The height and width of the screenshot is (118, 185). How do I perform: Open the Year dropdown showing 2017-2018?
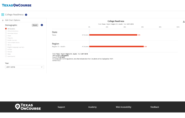click(24, 67)
